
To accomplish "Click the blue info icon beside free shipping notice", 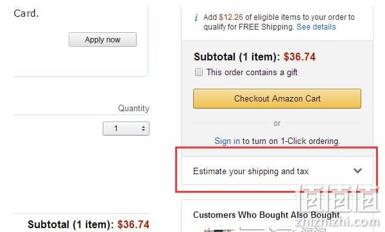I will [x=196, y=18].
